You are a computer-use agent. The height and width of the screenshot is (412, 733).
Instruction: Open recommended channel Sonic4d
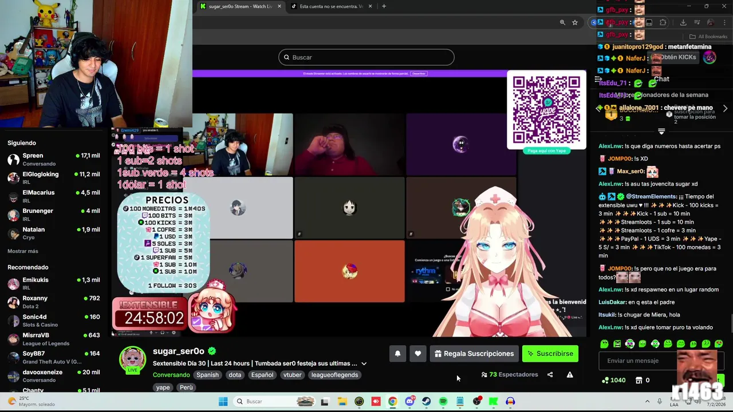(53, 320)
